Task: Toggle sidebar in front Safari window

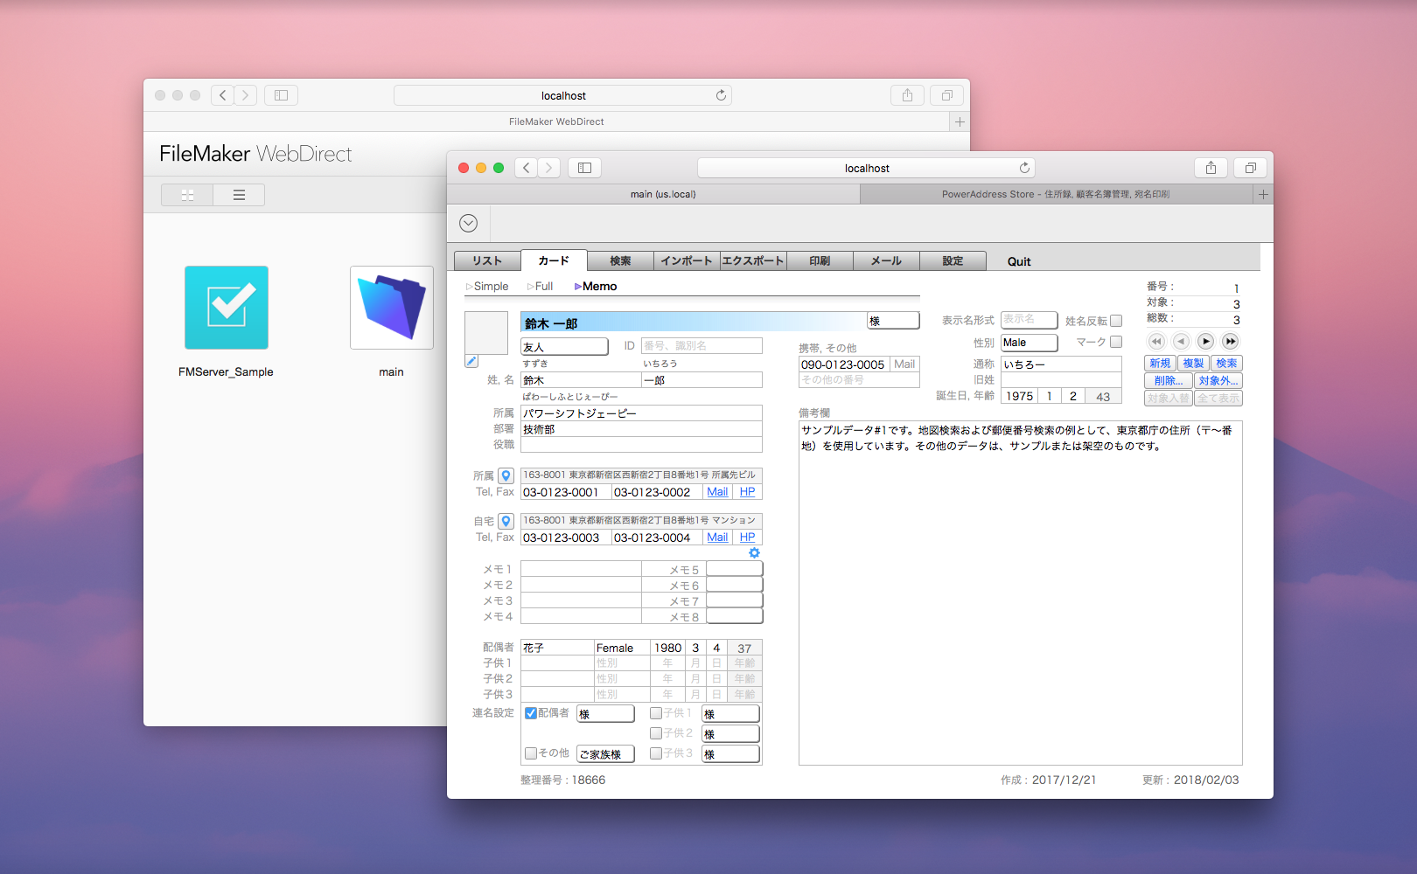Action: tap(584, 168)
